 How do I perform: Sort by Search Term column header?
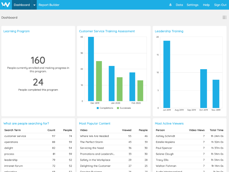(12, 130)
